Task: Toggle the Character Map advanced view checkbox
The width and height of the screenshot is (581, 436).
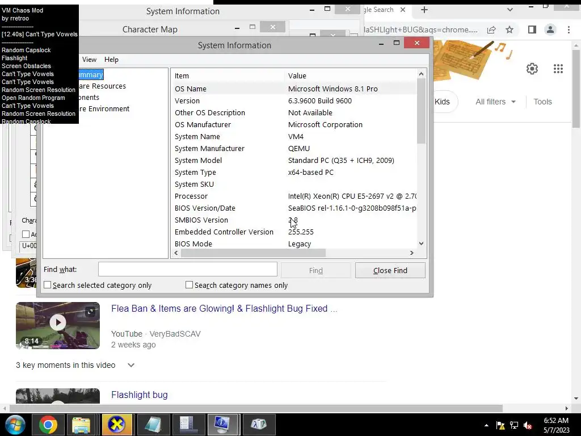Action: coord(26,234)
